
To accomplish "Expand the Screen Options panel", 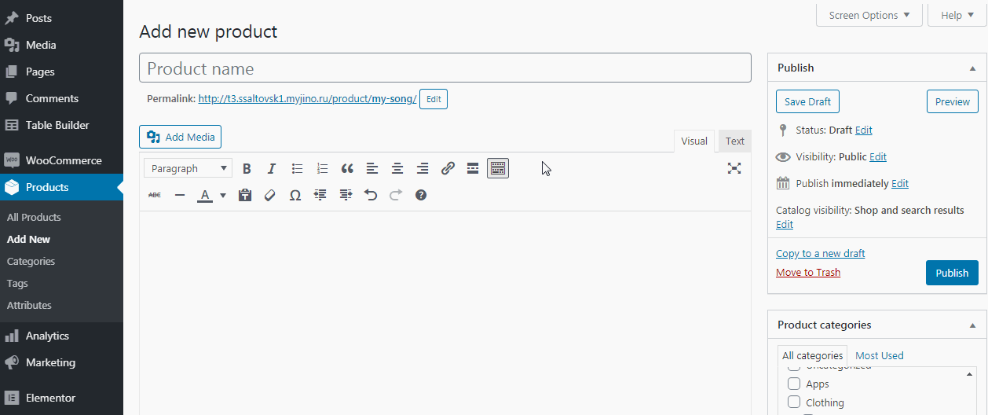I will tap(869, 15).
